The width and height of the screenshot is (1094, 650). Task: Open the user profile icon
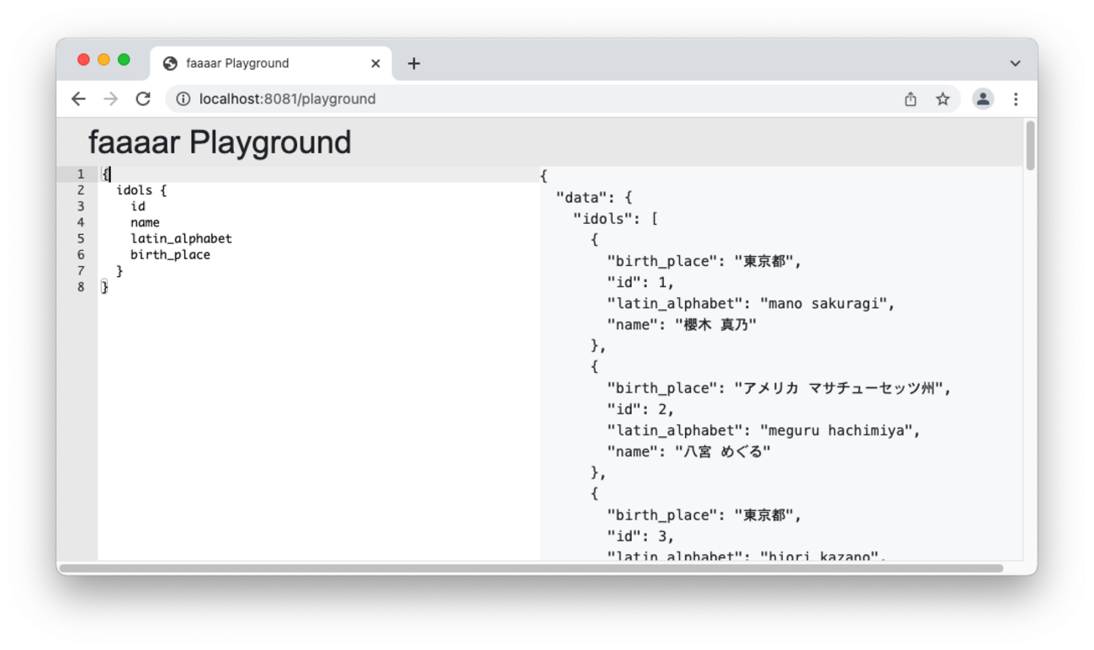coord(982,99)
